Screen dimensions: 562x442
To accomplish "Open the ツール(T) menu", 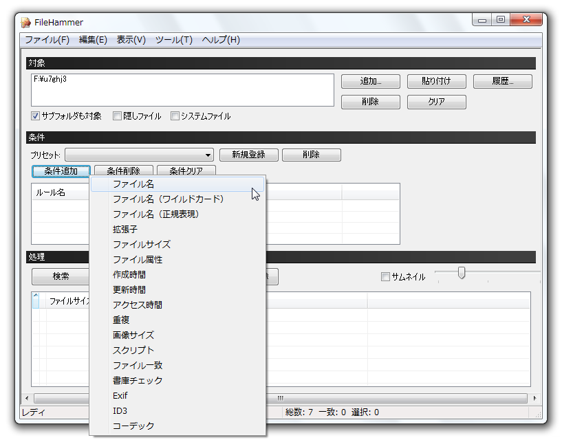I will [174, 40].
